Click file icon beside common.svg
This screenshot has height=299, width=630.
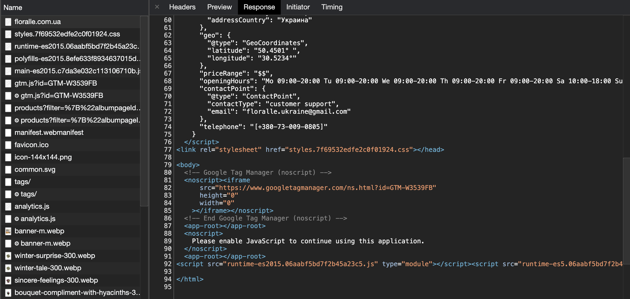point(8,169)
